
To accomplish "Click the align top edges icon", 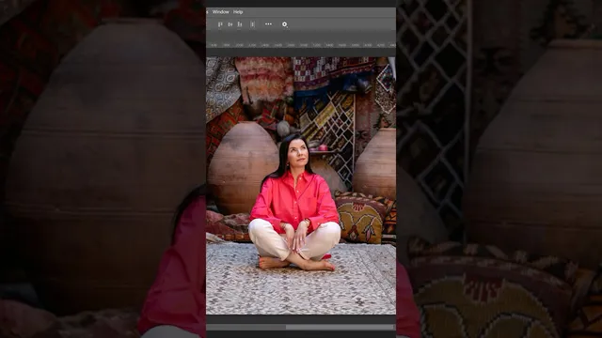I will coord(220,24).
